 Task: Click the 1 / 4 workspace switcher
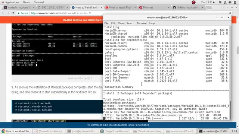pos(235,131)
